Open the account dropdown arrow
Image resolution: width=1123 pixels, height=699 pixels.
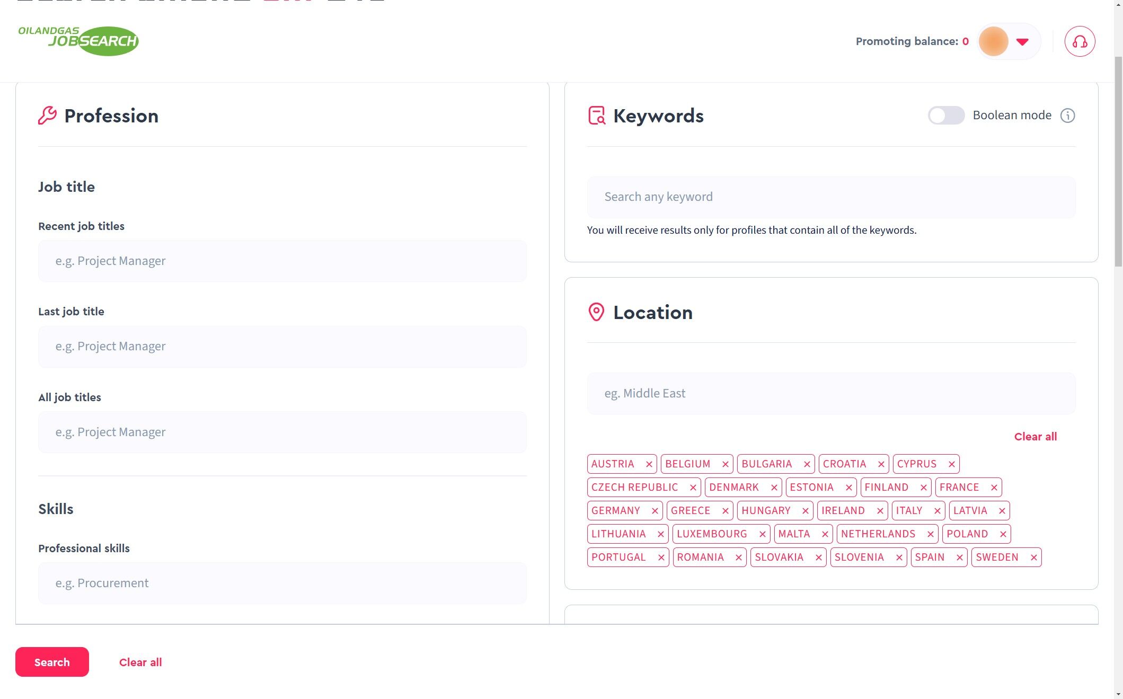(1022, 41)
